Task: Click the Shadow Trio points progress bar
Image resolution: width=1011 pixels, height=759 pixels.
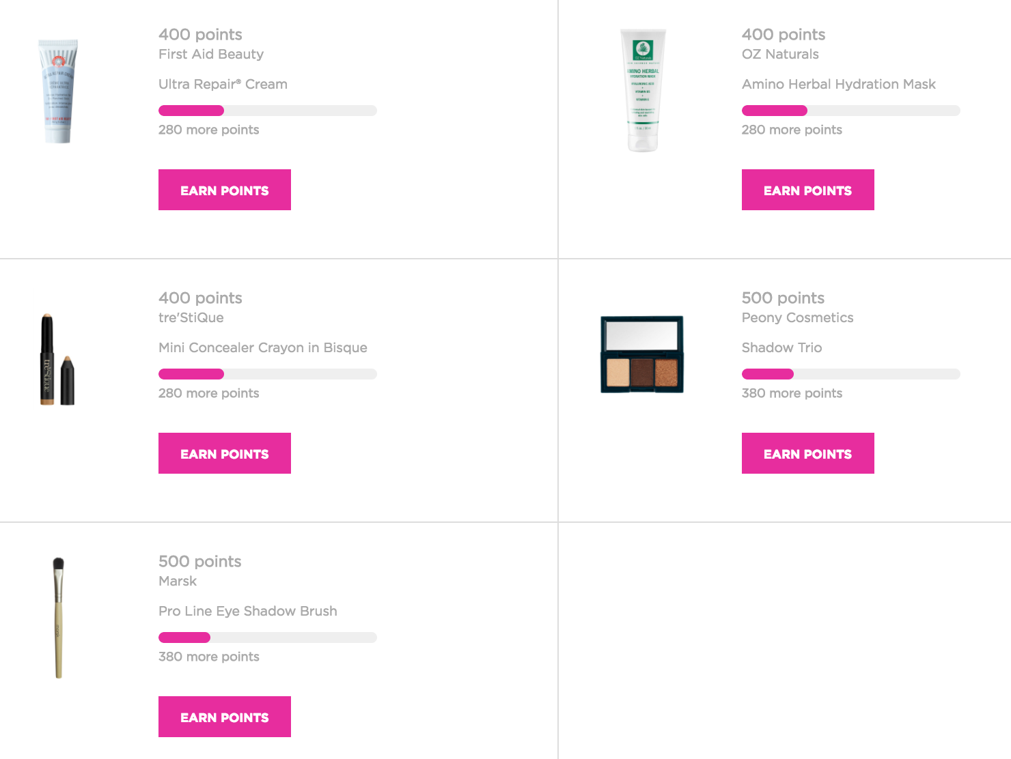Action: click(x=851, y=374)
